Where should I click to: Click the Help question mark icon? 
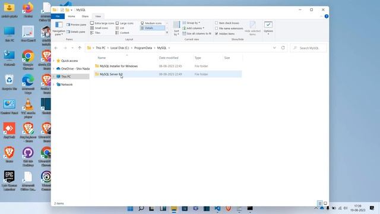327,16
